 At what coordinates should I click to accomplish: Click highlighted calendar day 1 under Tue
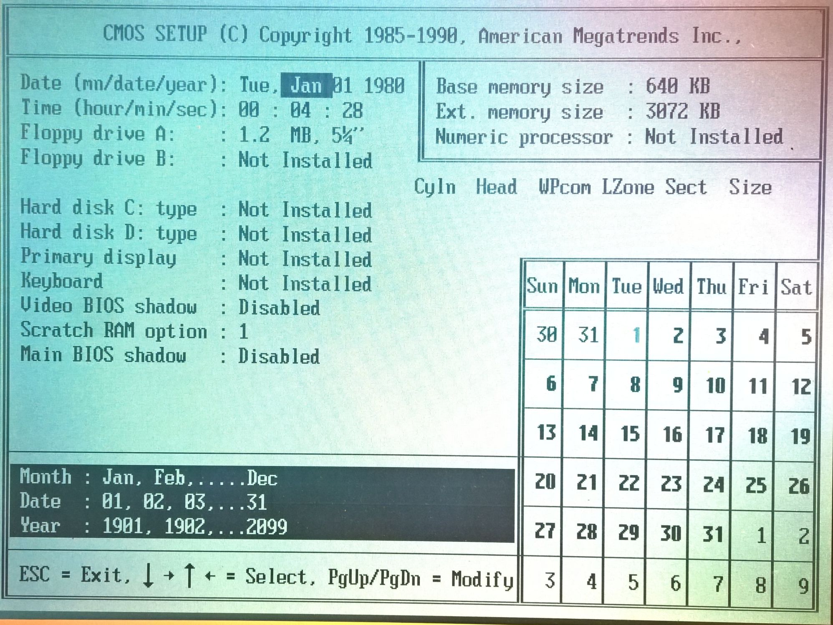[636, 335]
